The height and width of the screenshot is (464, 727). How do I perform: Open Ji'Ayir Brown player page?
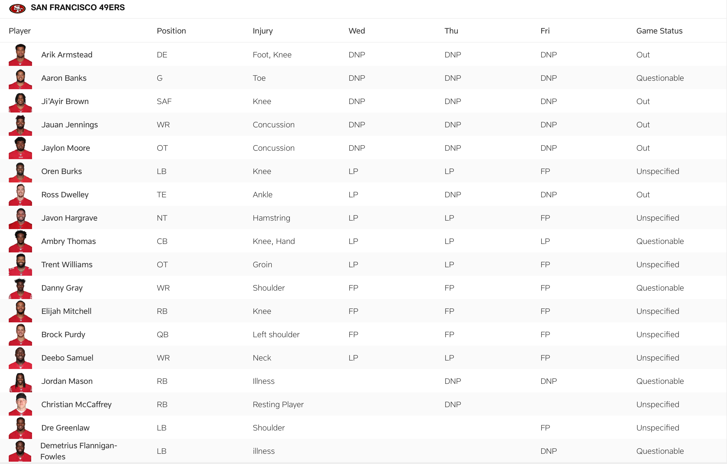(65, 101)
